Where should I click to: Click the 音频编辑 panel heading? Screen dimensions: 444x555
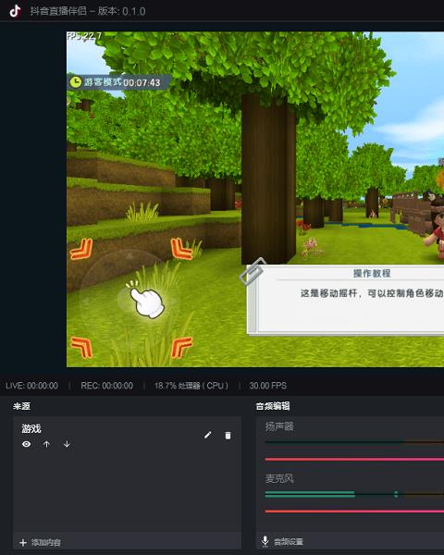(273, 406)
